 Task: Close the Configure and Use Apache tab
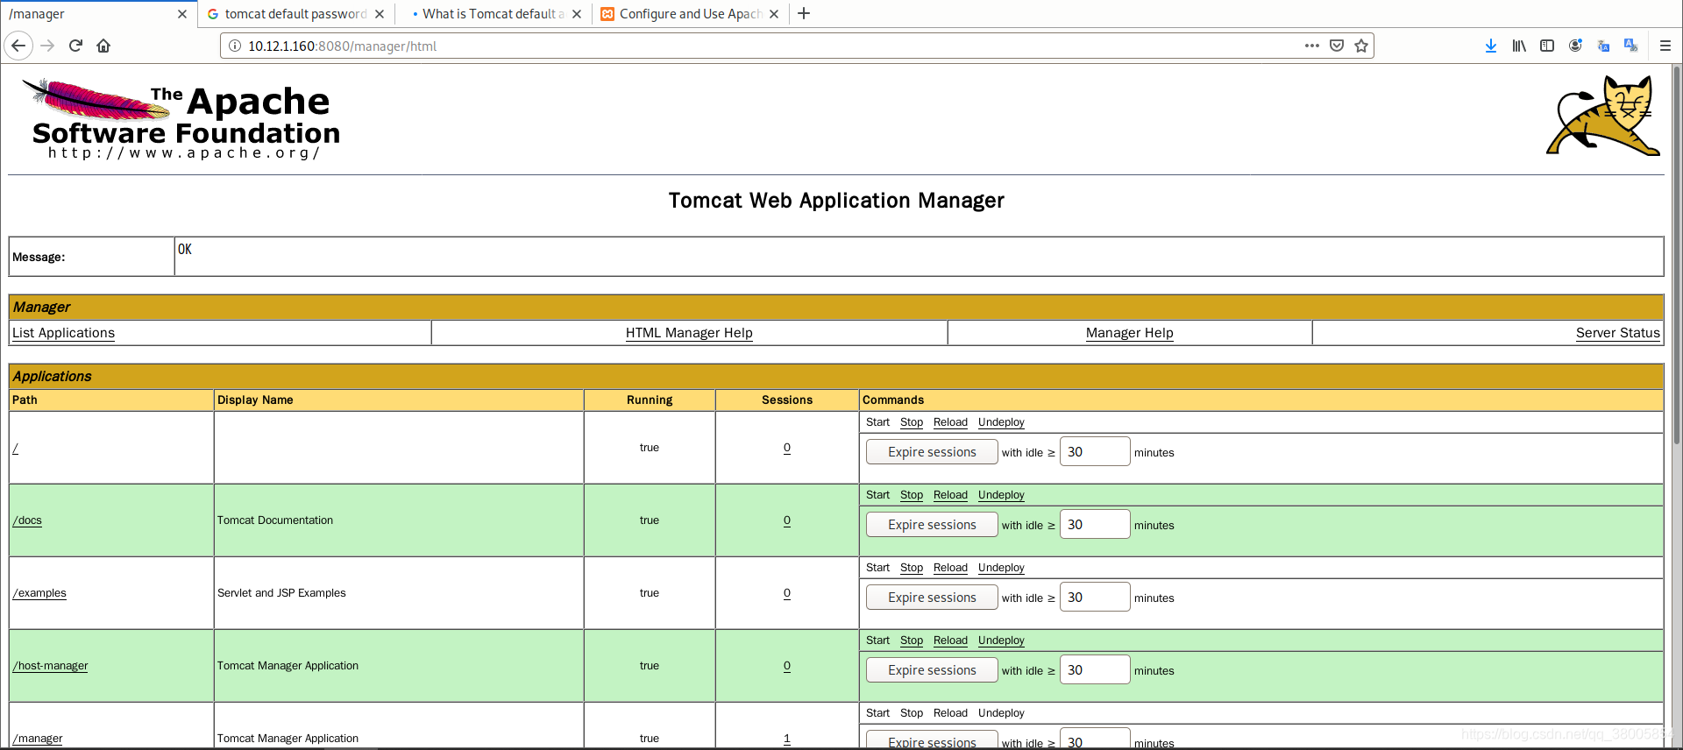coord(774,14)
